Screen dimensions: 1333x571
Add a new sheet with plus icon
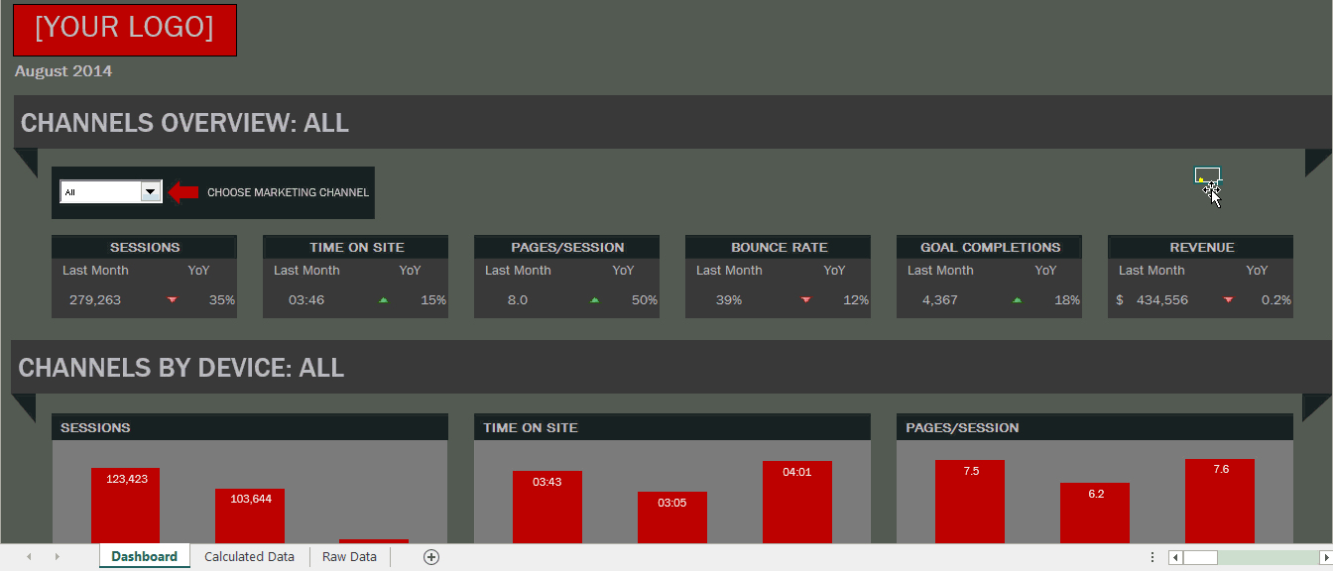pos(431,557)
